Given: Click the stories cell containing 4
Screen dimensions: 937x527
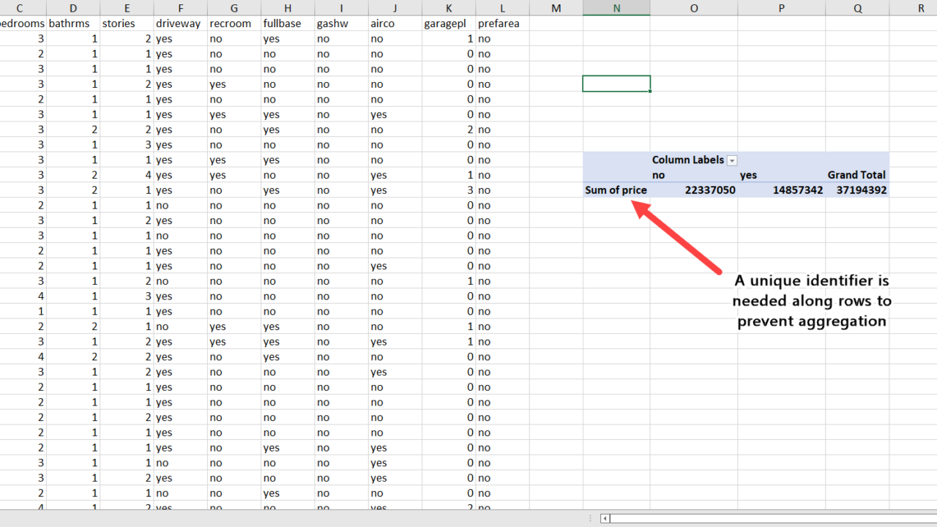Looking at the screenshot, I should pos(127,175).
